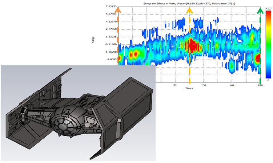Viewport: 273px width, 163px height.
Task: Click inside the sinogram heat map plot
Action: pos(189,45)
